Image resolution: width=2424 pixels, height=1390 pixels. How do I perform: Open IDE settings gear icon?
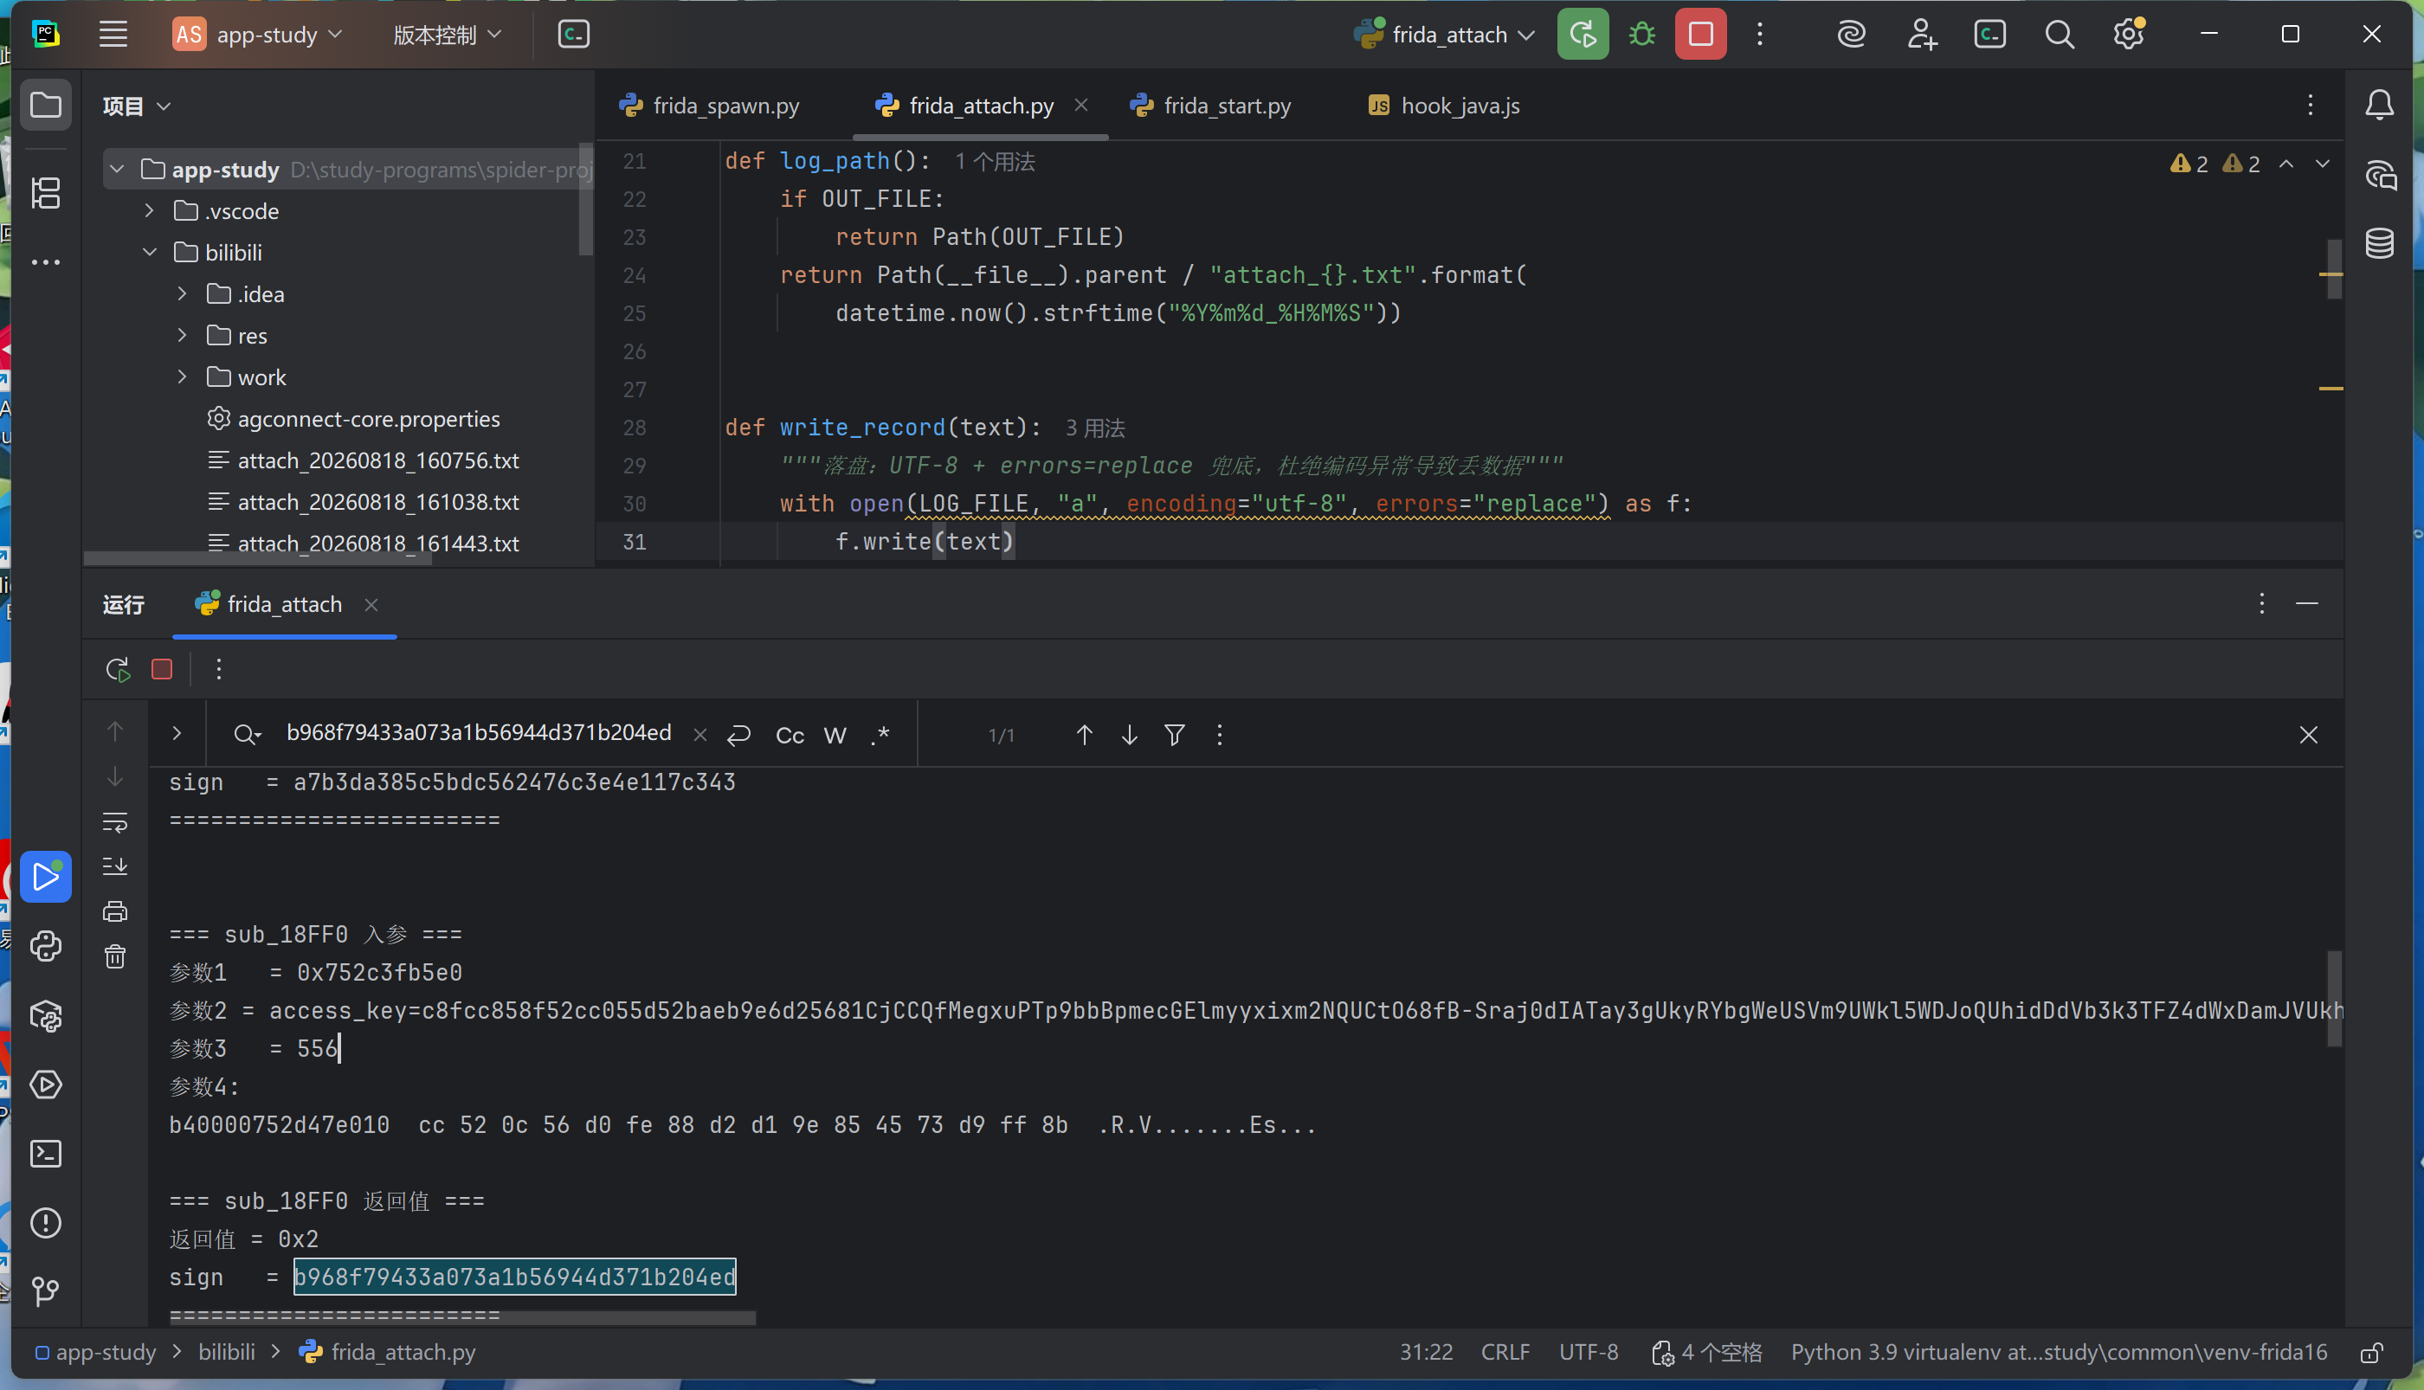click(x=2128, y=35)
